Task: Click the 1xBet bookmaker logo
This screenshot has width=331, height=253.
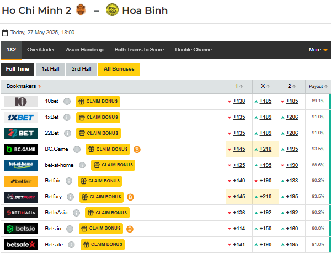Action: (x=21, y=118)
